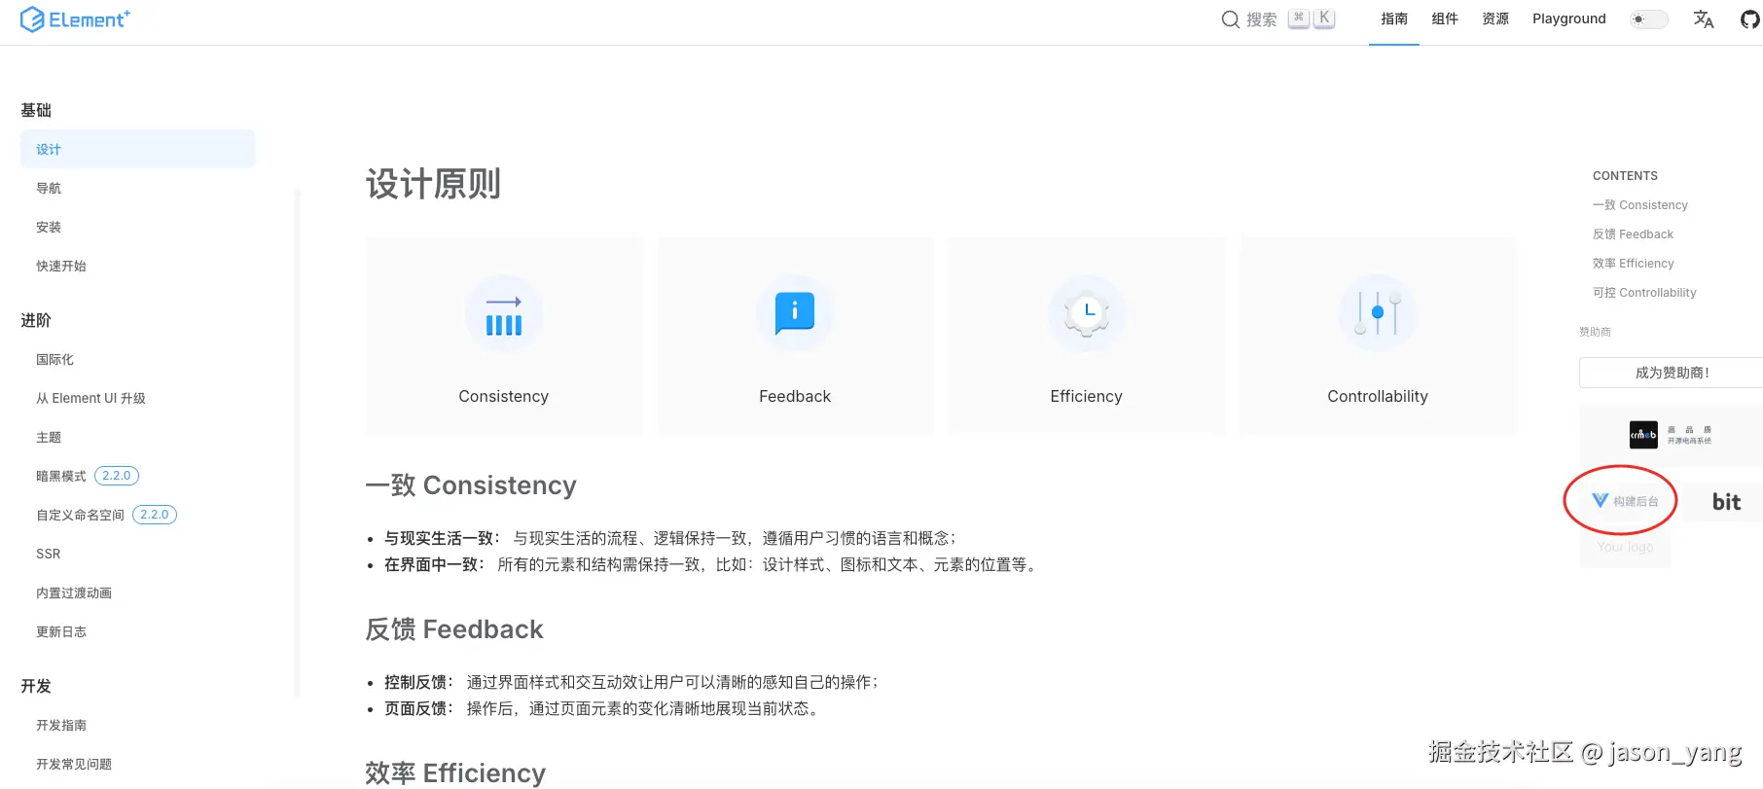Click the Controllability sliders icon

click(1378, 314)
